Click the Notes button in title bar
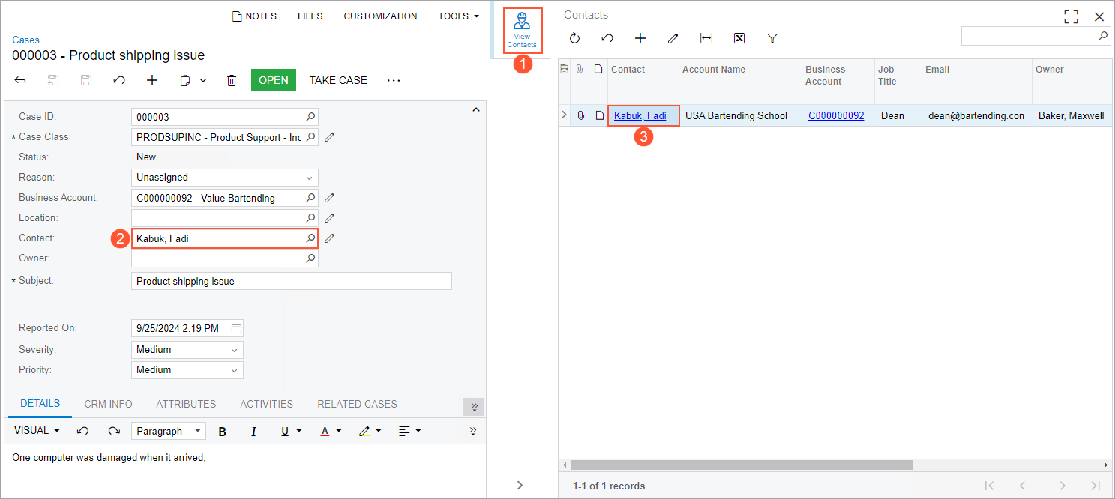The image size is (1115, 499). click(x=254, y=16)
